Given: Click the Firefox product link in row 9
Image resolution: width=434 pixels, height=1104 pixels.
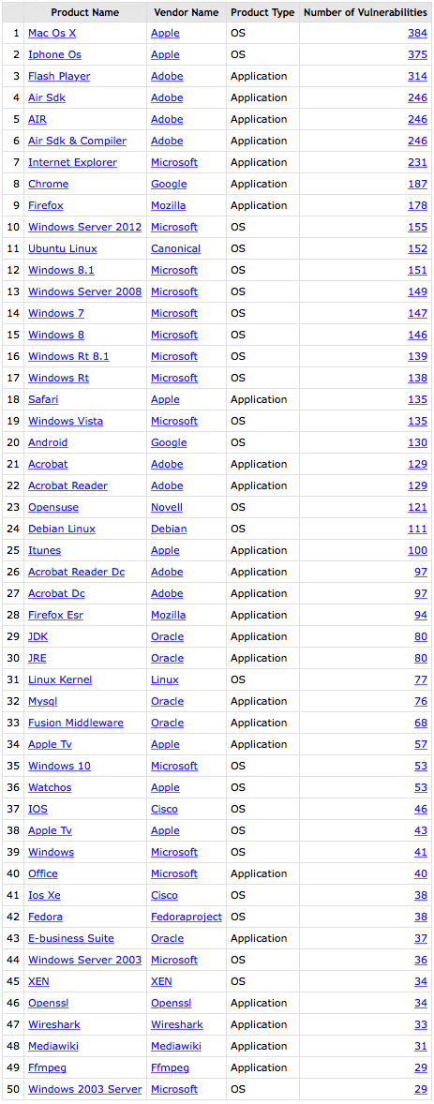Looking at the screenshot, I should click(46, 205).
